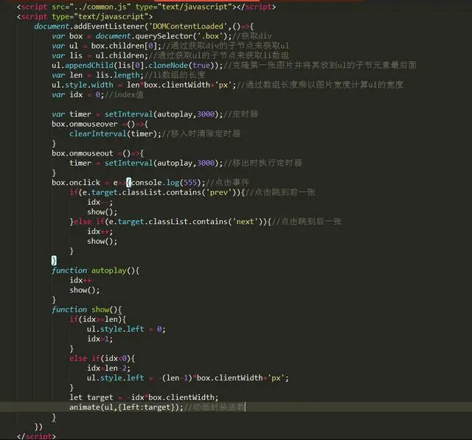Click the 'box.onmouseout' handler line

97,153
